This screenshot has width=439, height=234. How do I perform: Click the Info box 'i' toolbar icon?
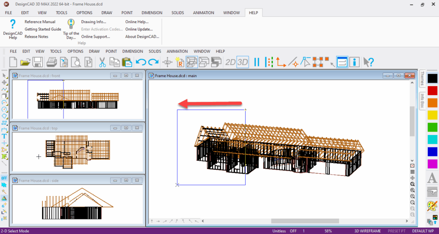tap(355, 62)
